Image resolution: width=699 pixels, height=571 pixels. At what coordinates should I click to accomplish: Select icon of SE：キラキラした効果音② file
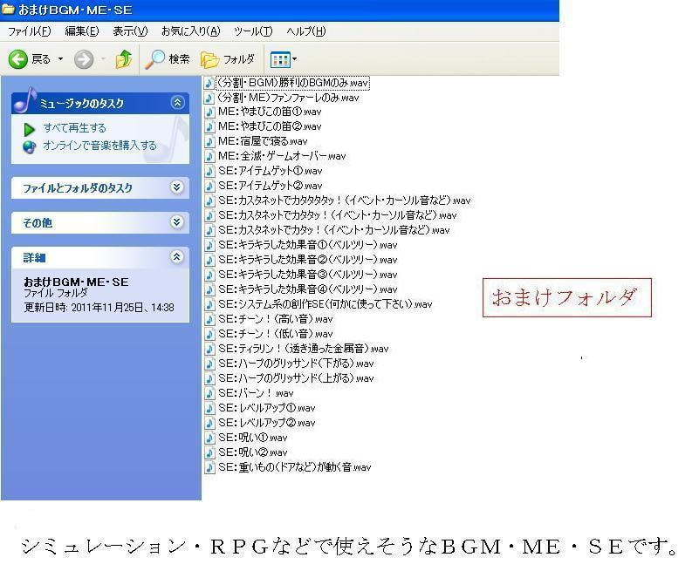[x=209, y=260]
